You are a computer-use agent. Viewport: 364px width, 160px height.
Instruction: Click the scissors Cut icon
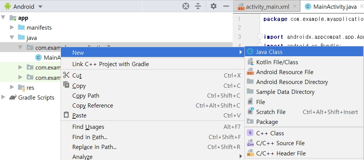[x=66, y=75]
